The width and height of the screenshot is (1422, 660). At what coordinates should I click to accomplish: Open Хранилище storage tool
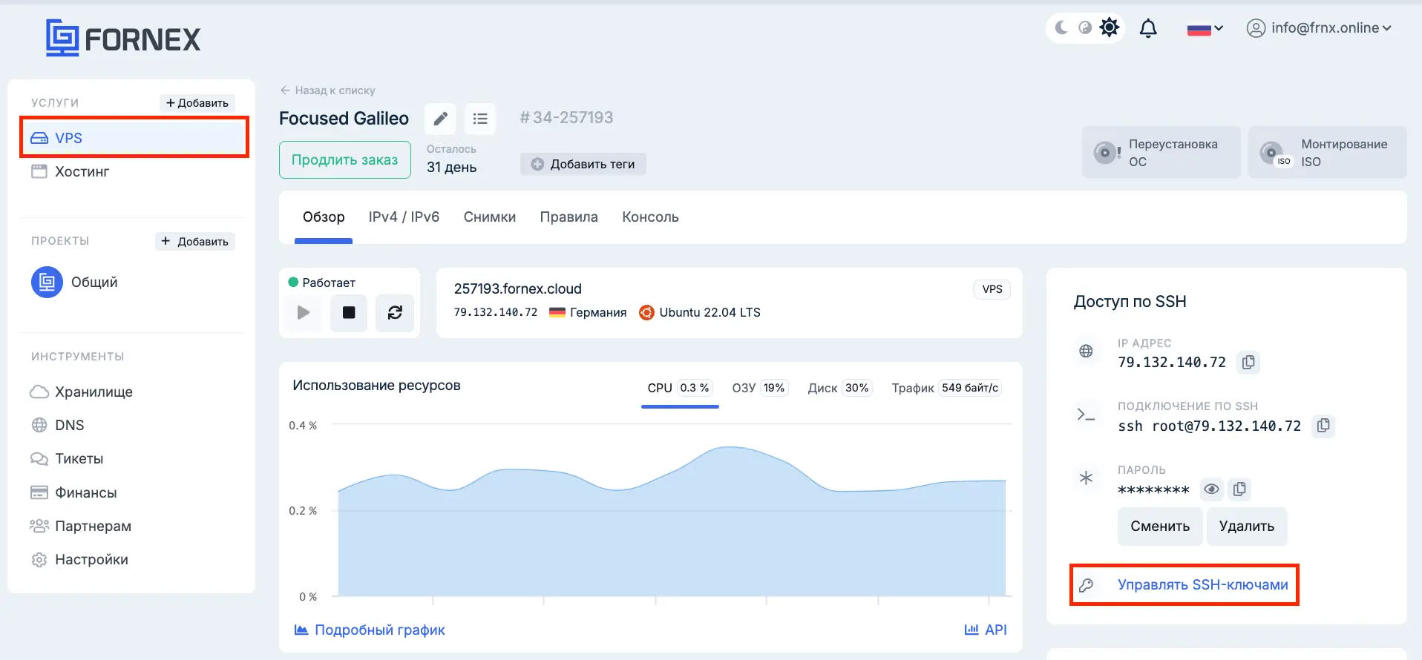point(82,392)
